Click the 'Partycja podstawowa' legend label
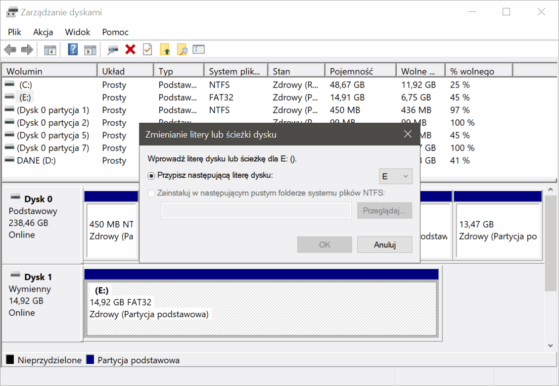The width and height of the screenshot is (559, 386). [x=139, y=360]
